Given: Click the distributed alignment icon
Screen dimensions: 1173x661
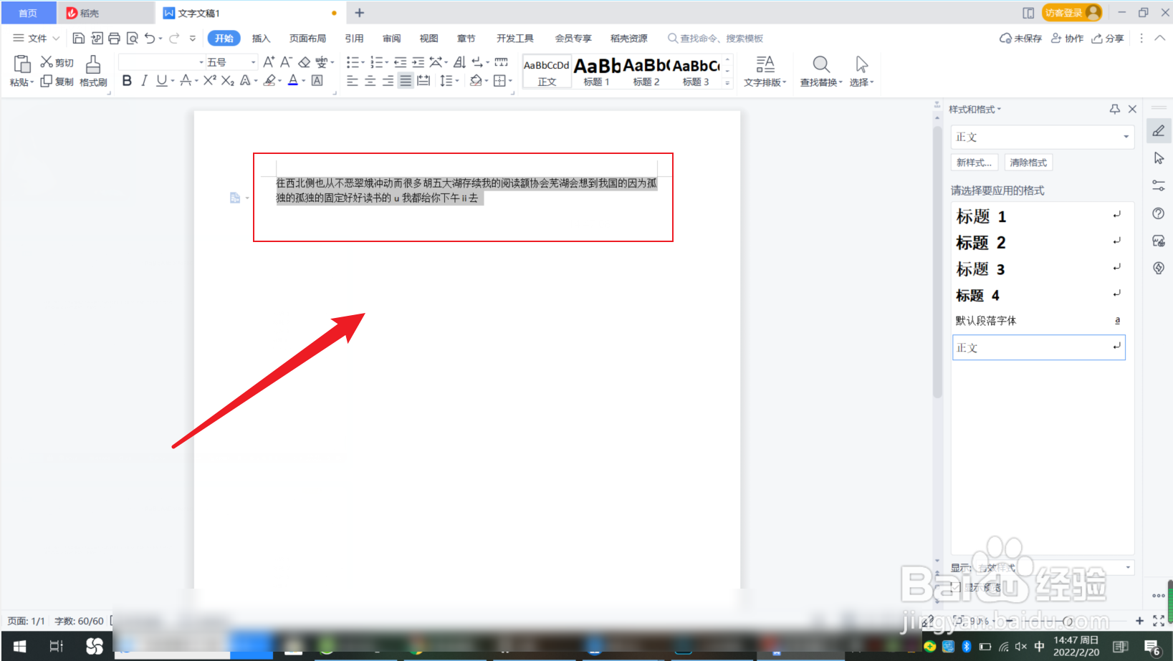Looking at the screenshot, I should 423,81.
